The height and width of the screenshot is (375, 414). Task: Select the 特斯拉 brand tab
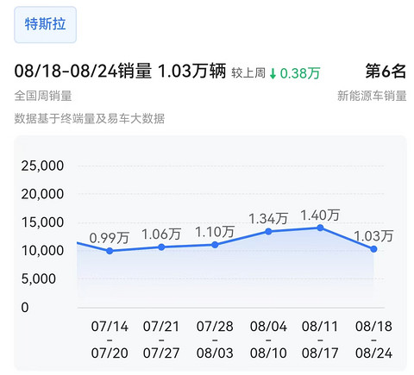45,25
